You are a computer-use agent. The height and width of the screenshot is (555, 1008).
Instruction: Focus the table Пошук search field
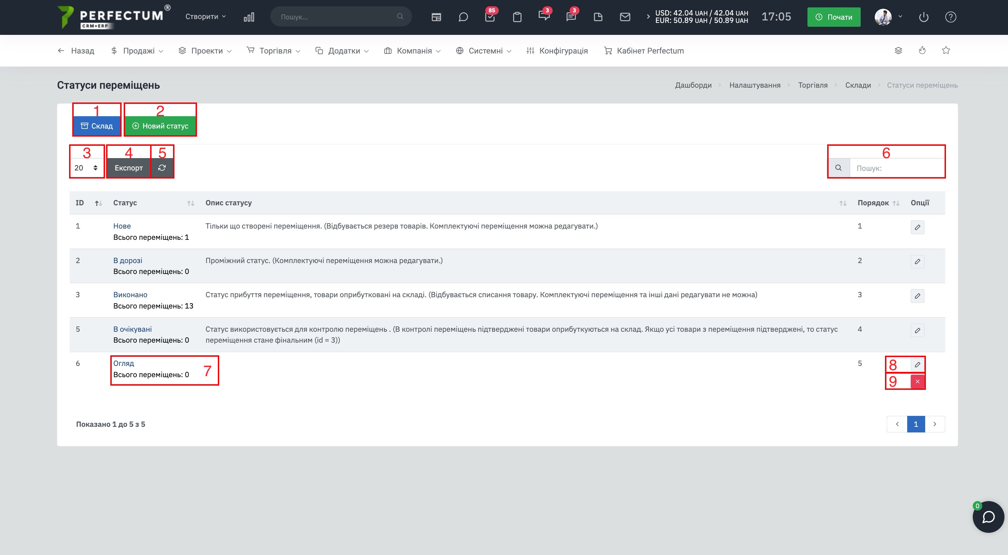tap(897, 168)
